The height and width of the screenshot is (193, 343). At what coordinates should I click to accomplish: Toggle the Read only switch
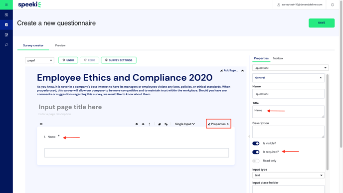click(256, 161)
